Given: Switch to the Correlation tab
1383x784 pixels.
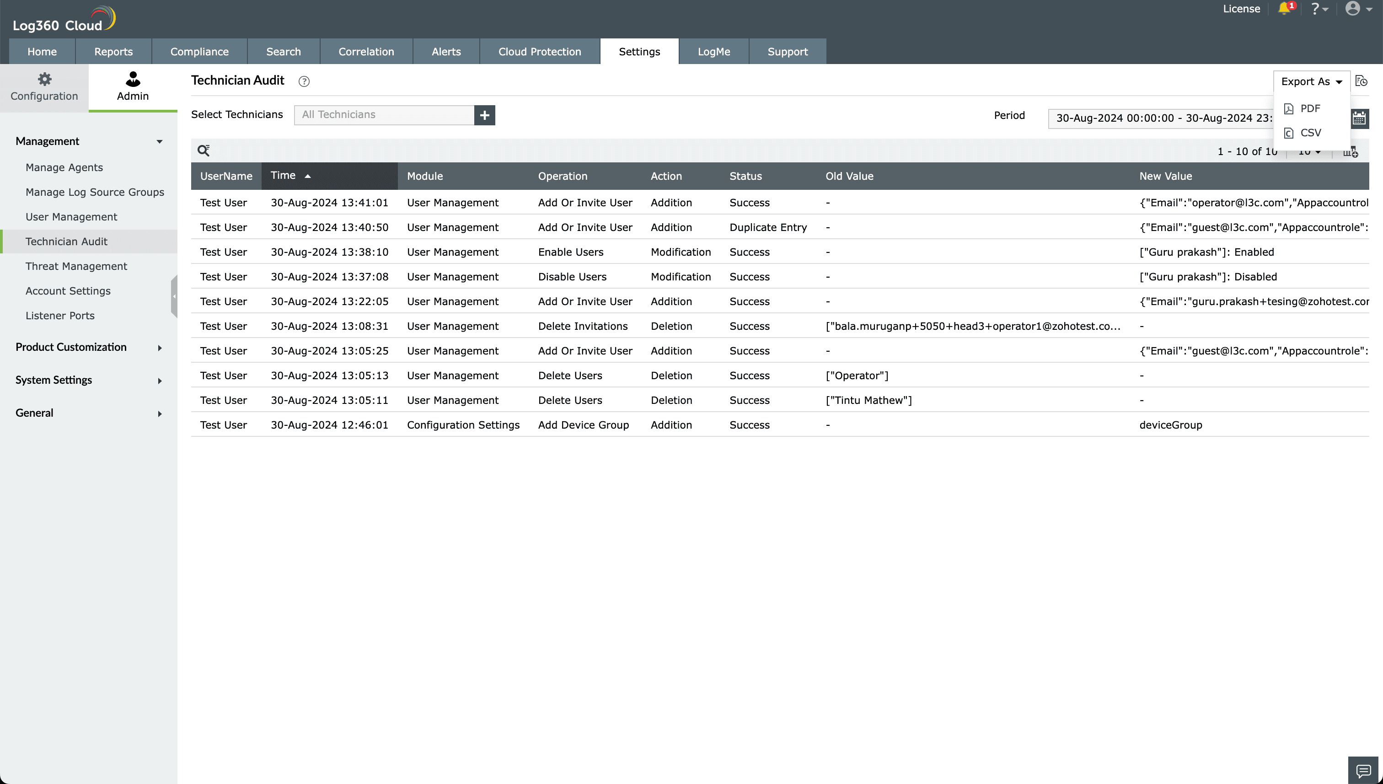Looking at the screenshot, I should click(366, 52).
